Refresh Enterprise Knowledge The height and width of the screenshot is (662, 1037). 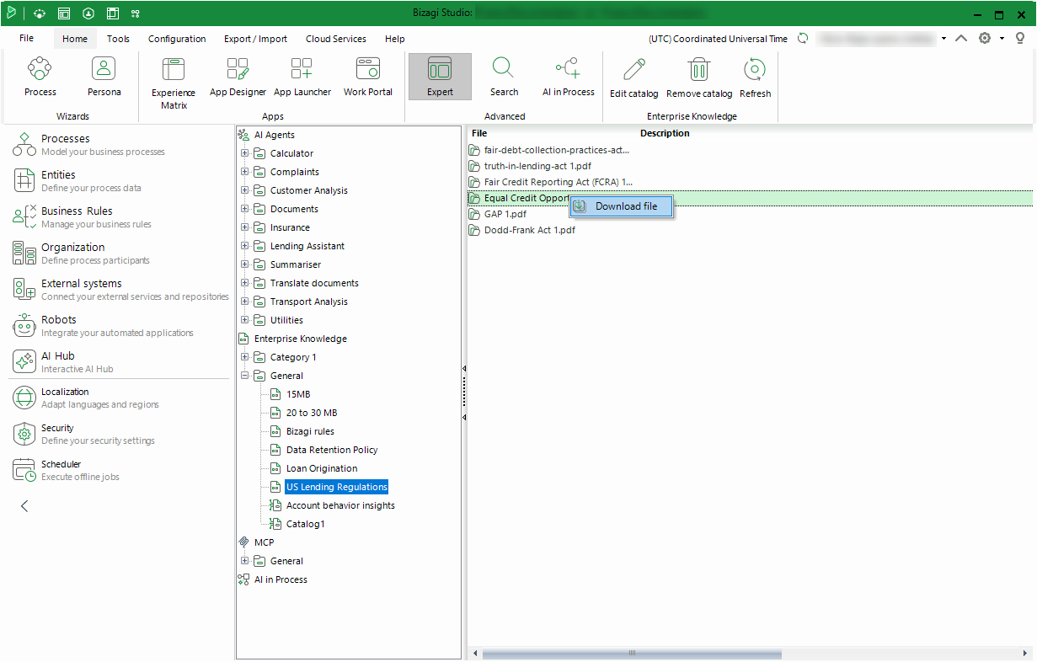pos(755,77)
